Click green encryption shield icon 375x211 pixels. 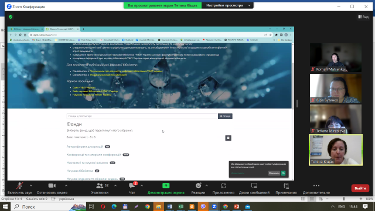pyautogui.click(x=11, y=17)
